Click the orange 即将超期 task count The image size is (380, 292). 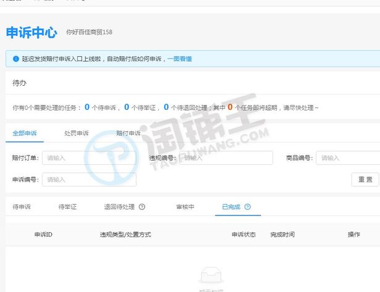tap(230, 107)
